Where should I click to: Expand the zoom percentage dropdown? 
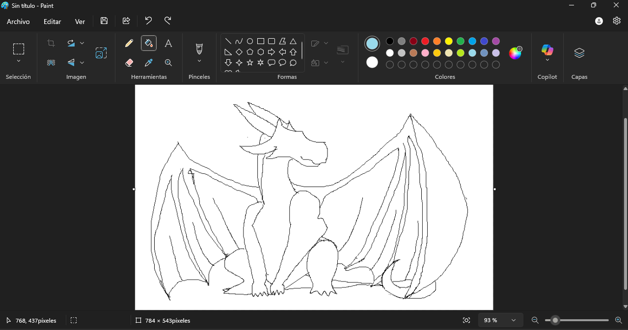pyautogui.click(x=514, y=320)
